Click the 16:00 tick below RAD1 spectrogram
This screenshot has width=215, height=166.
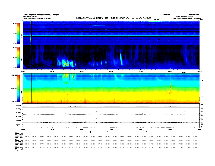click(141, 71)
